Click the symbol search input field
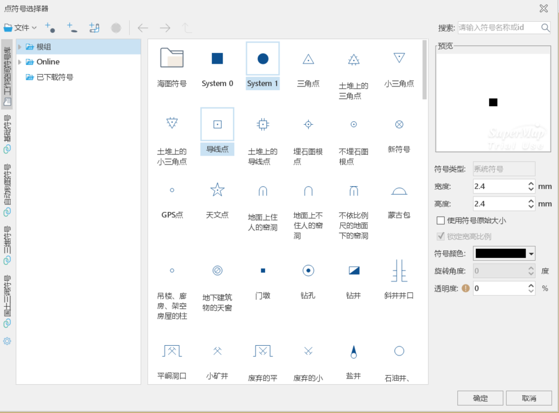 (497, 28)
